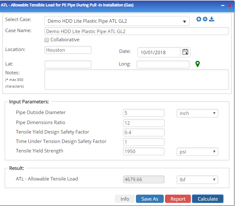The height and width of the screenshot is (206, 235).
Task: Click the Case Name text field
Action: (136, 31)
